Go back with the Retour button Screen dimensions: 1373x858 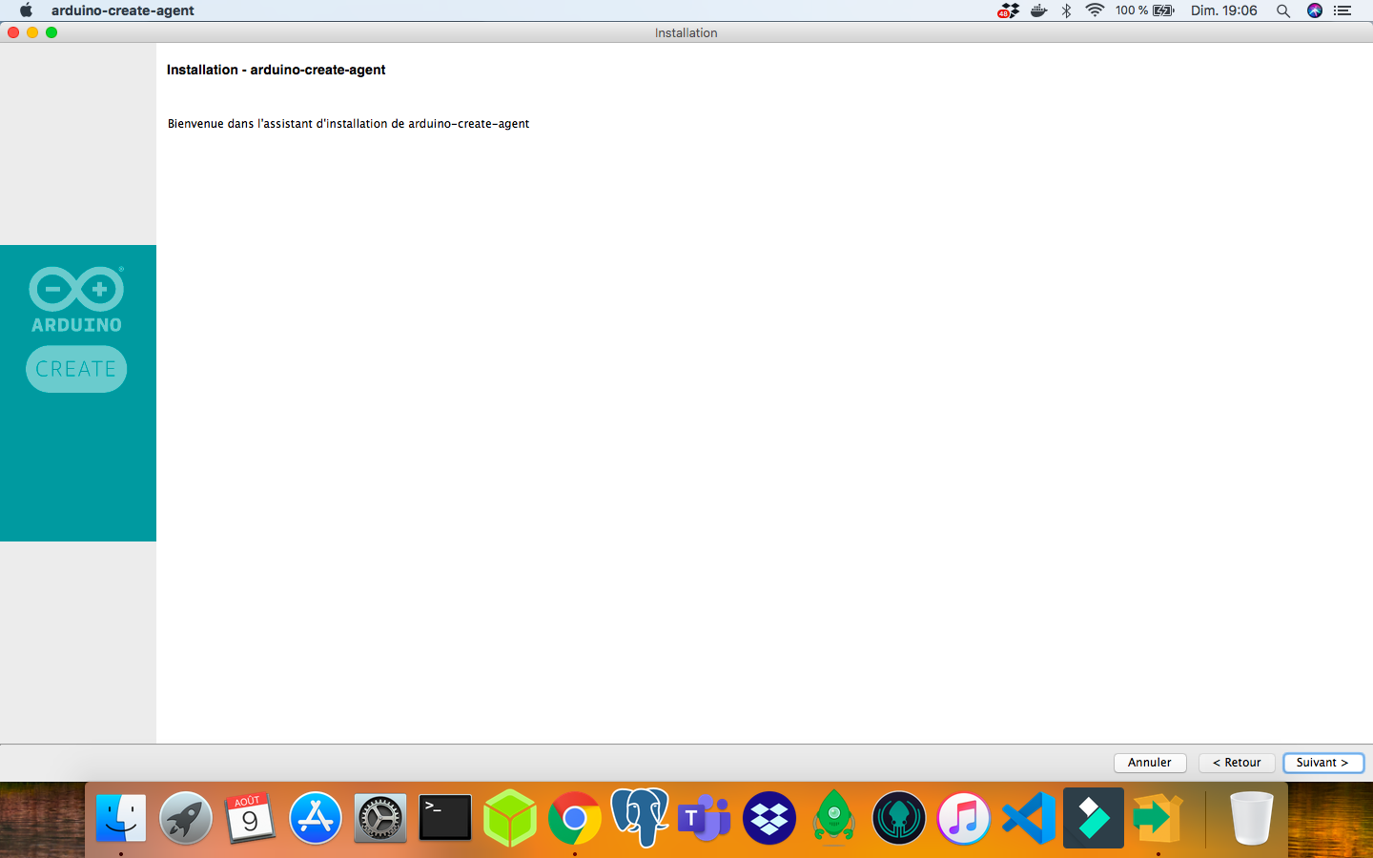pos(1237,763)
